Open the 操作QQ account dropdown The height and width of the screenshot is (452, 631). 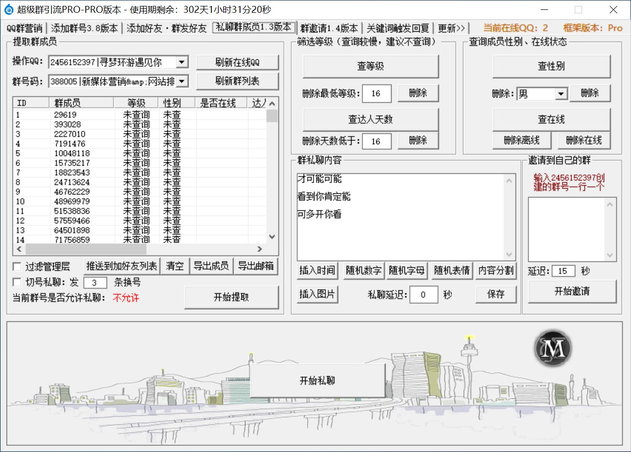182,62
